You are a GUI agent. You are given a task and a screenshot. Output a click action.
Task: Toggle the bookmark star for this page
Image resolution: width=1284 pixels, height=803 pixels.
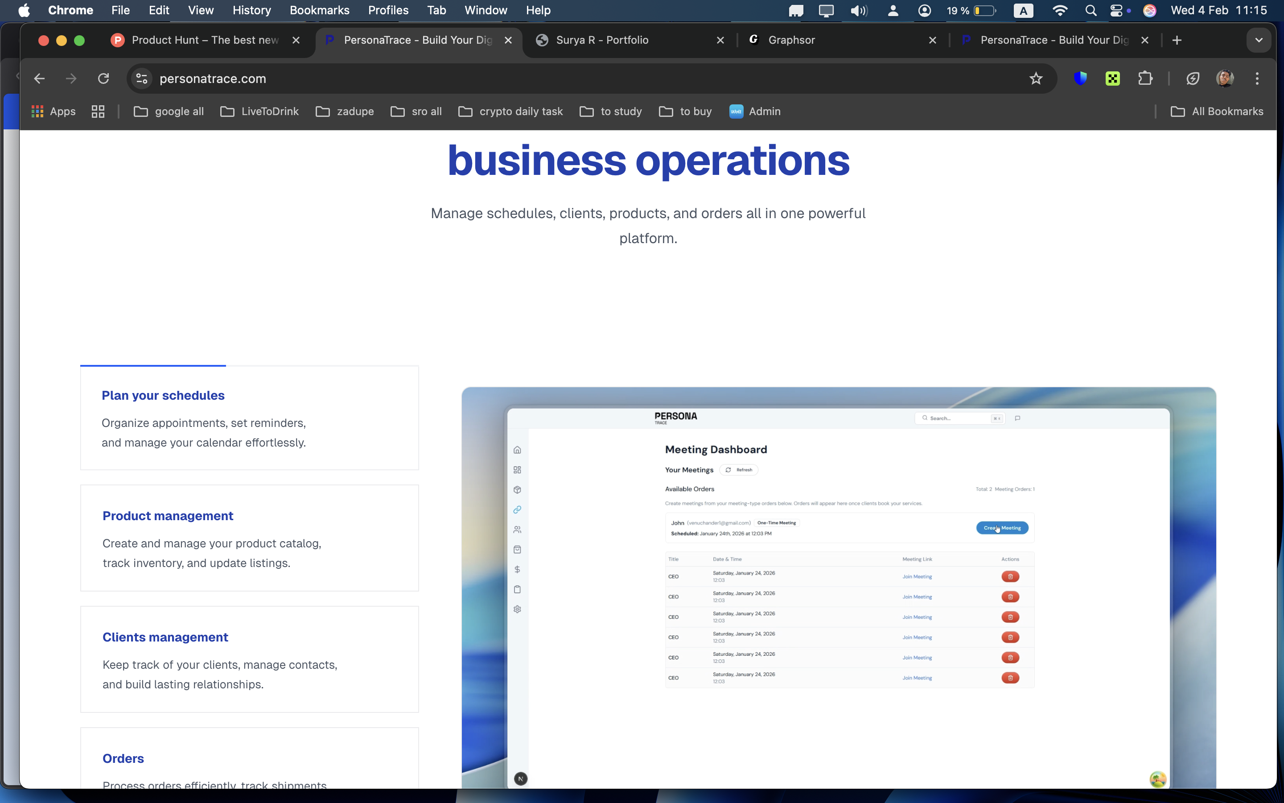[1036, 78]
